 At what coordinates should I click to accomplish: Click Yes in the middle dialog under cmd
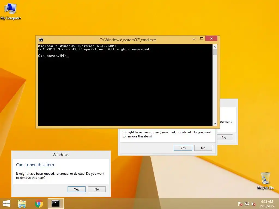[183, 148]
